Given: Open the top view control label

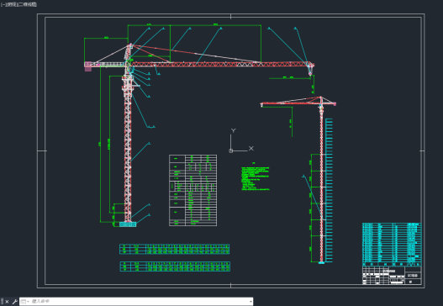Looking at the screenshot, I should 9,4.
